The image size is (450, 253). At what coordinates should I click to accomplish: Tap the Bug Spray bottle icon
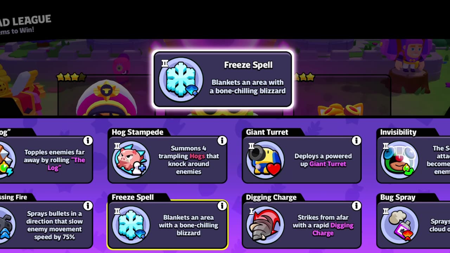pyautogui.click(x=400, y=225)
